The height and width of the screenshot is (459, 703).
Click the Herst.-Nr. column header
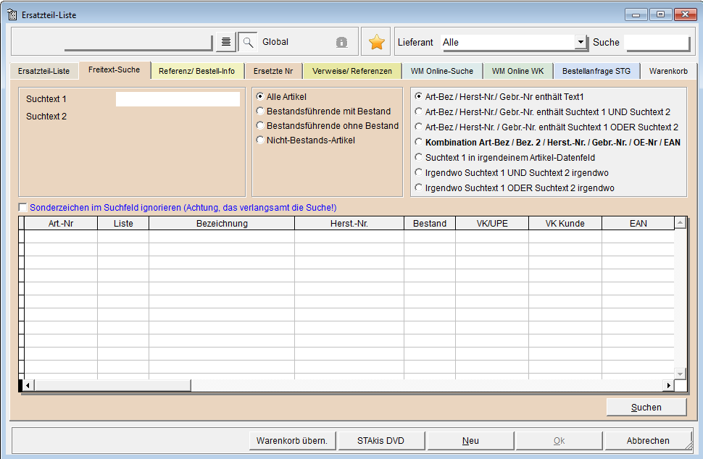pyautogui.click(x=349, y=224)
